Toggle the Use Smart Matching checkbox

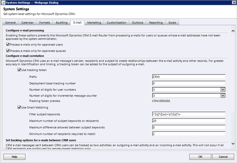point(19,107)
